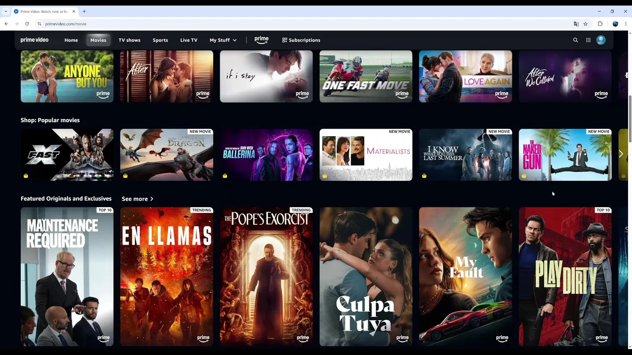Screen dimensions: 632x355
Task: Open Subscriptions in the navigation bar
Action: pyautogui.click(x=301, y=40)
